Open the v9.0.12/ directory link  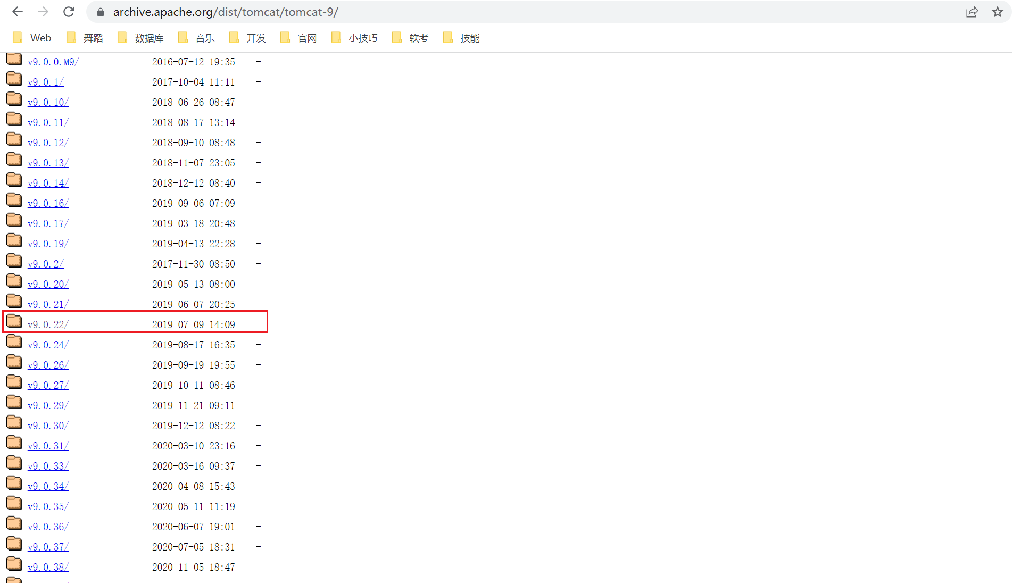click(x=48, y=143)
